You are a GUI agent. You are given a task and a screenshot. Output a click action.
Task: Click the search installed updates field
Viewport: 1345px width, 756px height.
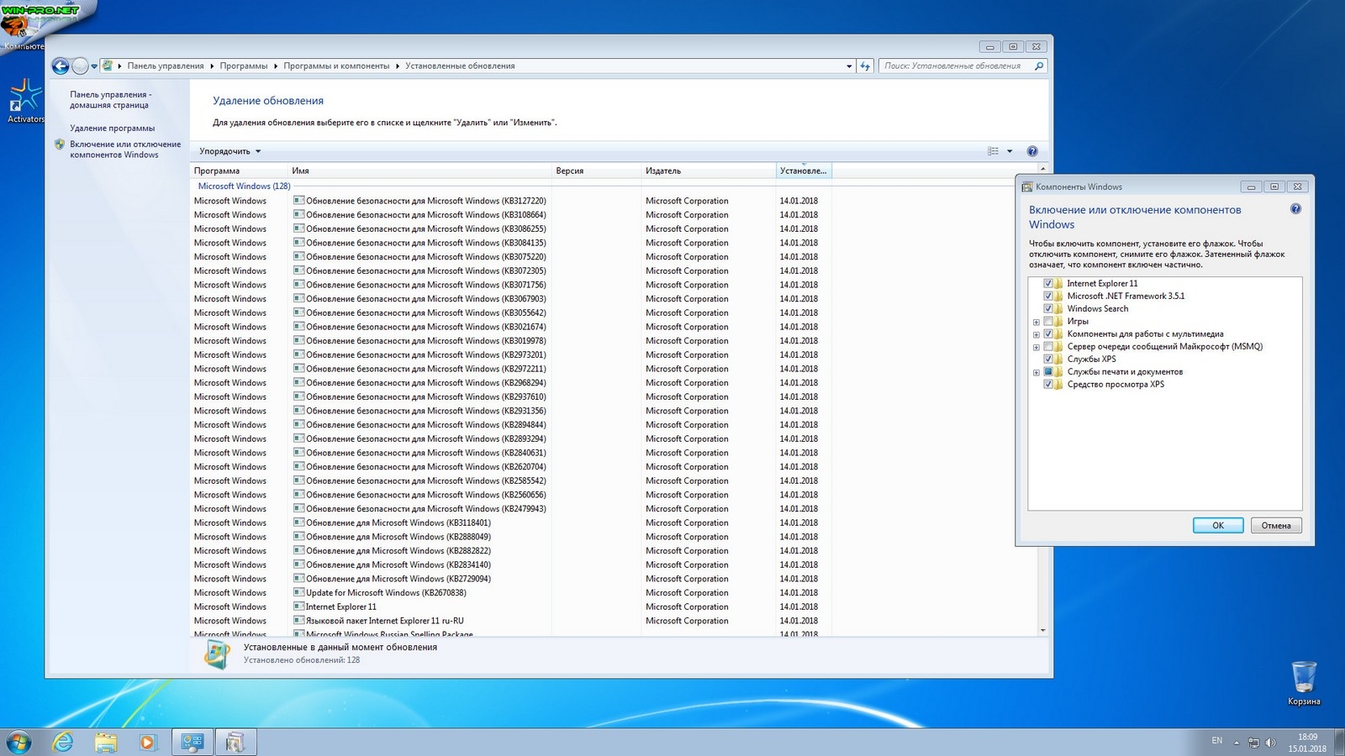point(954,66)
